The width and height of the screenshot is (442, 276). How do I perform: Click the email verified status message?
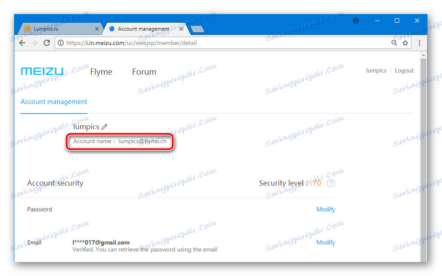pyautogui.click(x=145, y=249)
